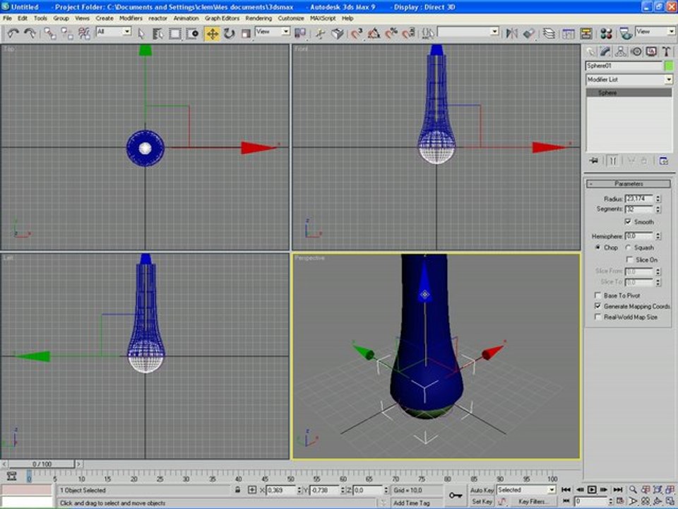Click the Zoom magnifier viewport control

tap(633, 489)
